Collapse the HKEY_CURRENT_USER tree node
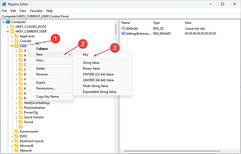Viewport: 241px width, 154px height. pos(8,31)
